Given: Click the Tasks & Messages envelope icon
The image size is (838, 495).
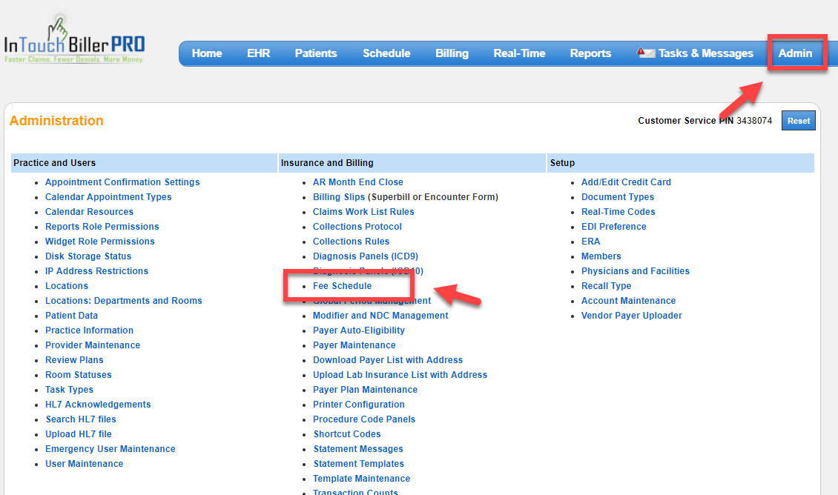Looking at the screenshot, I should pyautogui.click(x=646, y=53).
